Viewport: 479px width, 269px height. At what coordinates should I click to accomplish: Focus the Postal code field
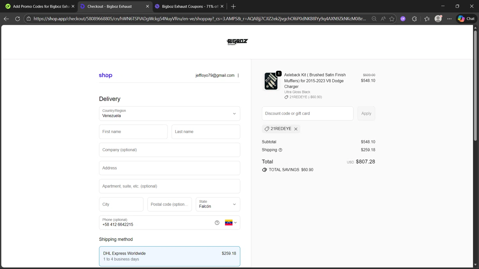170,204
